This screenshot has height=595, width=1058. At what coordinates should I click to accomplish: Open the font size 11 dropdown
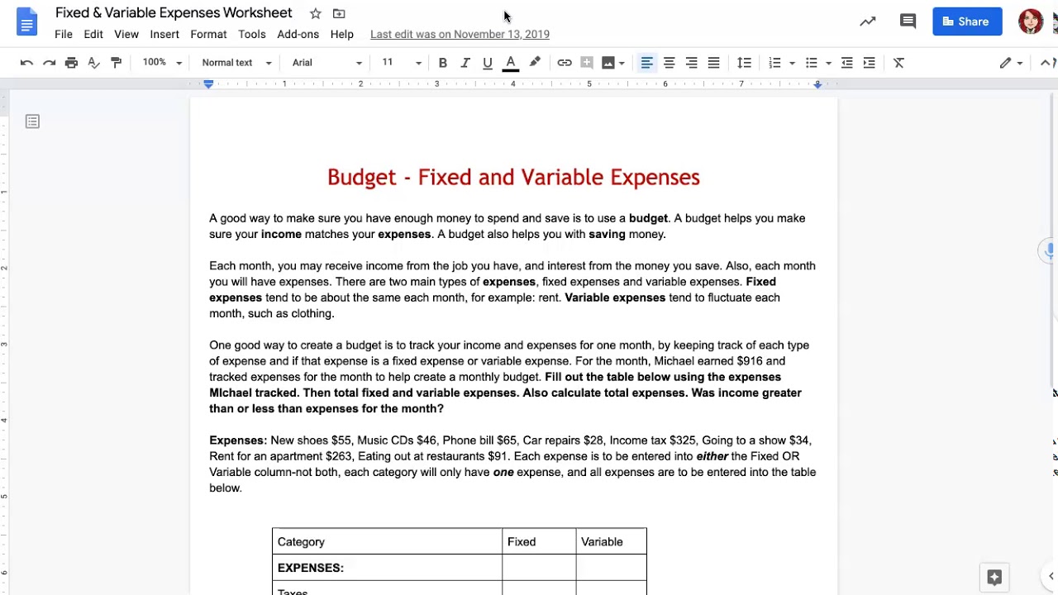tap(402, 63)
